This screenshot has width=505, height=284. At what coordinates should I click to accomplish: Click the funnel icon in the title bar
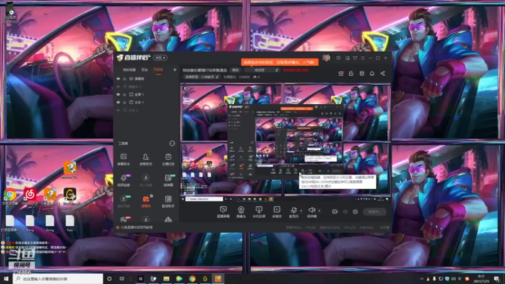[x=355, y=58]
